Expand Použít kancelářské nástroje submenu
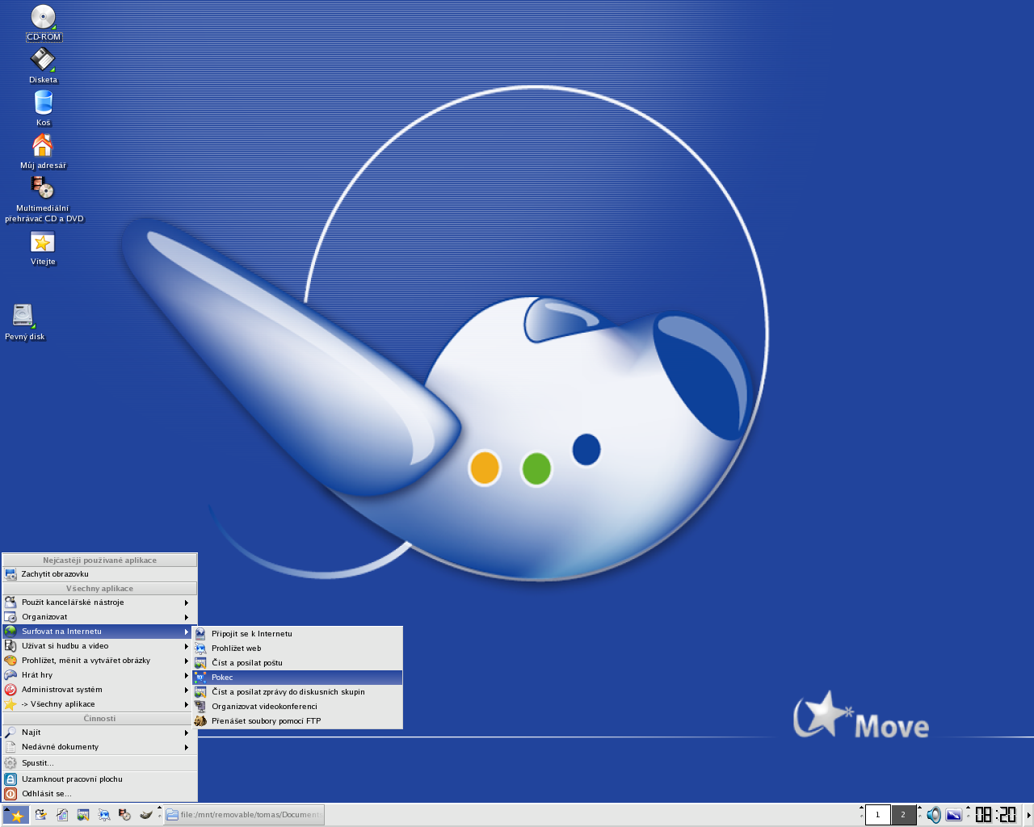 (99, 602)
